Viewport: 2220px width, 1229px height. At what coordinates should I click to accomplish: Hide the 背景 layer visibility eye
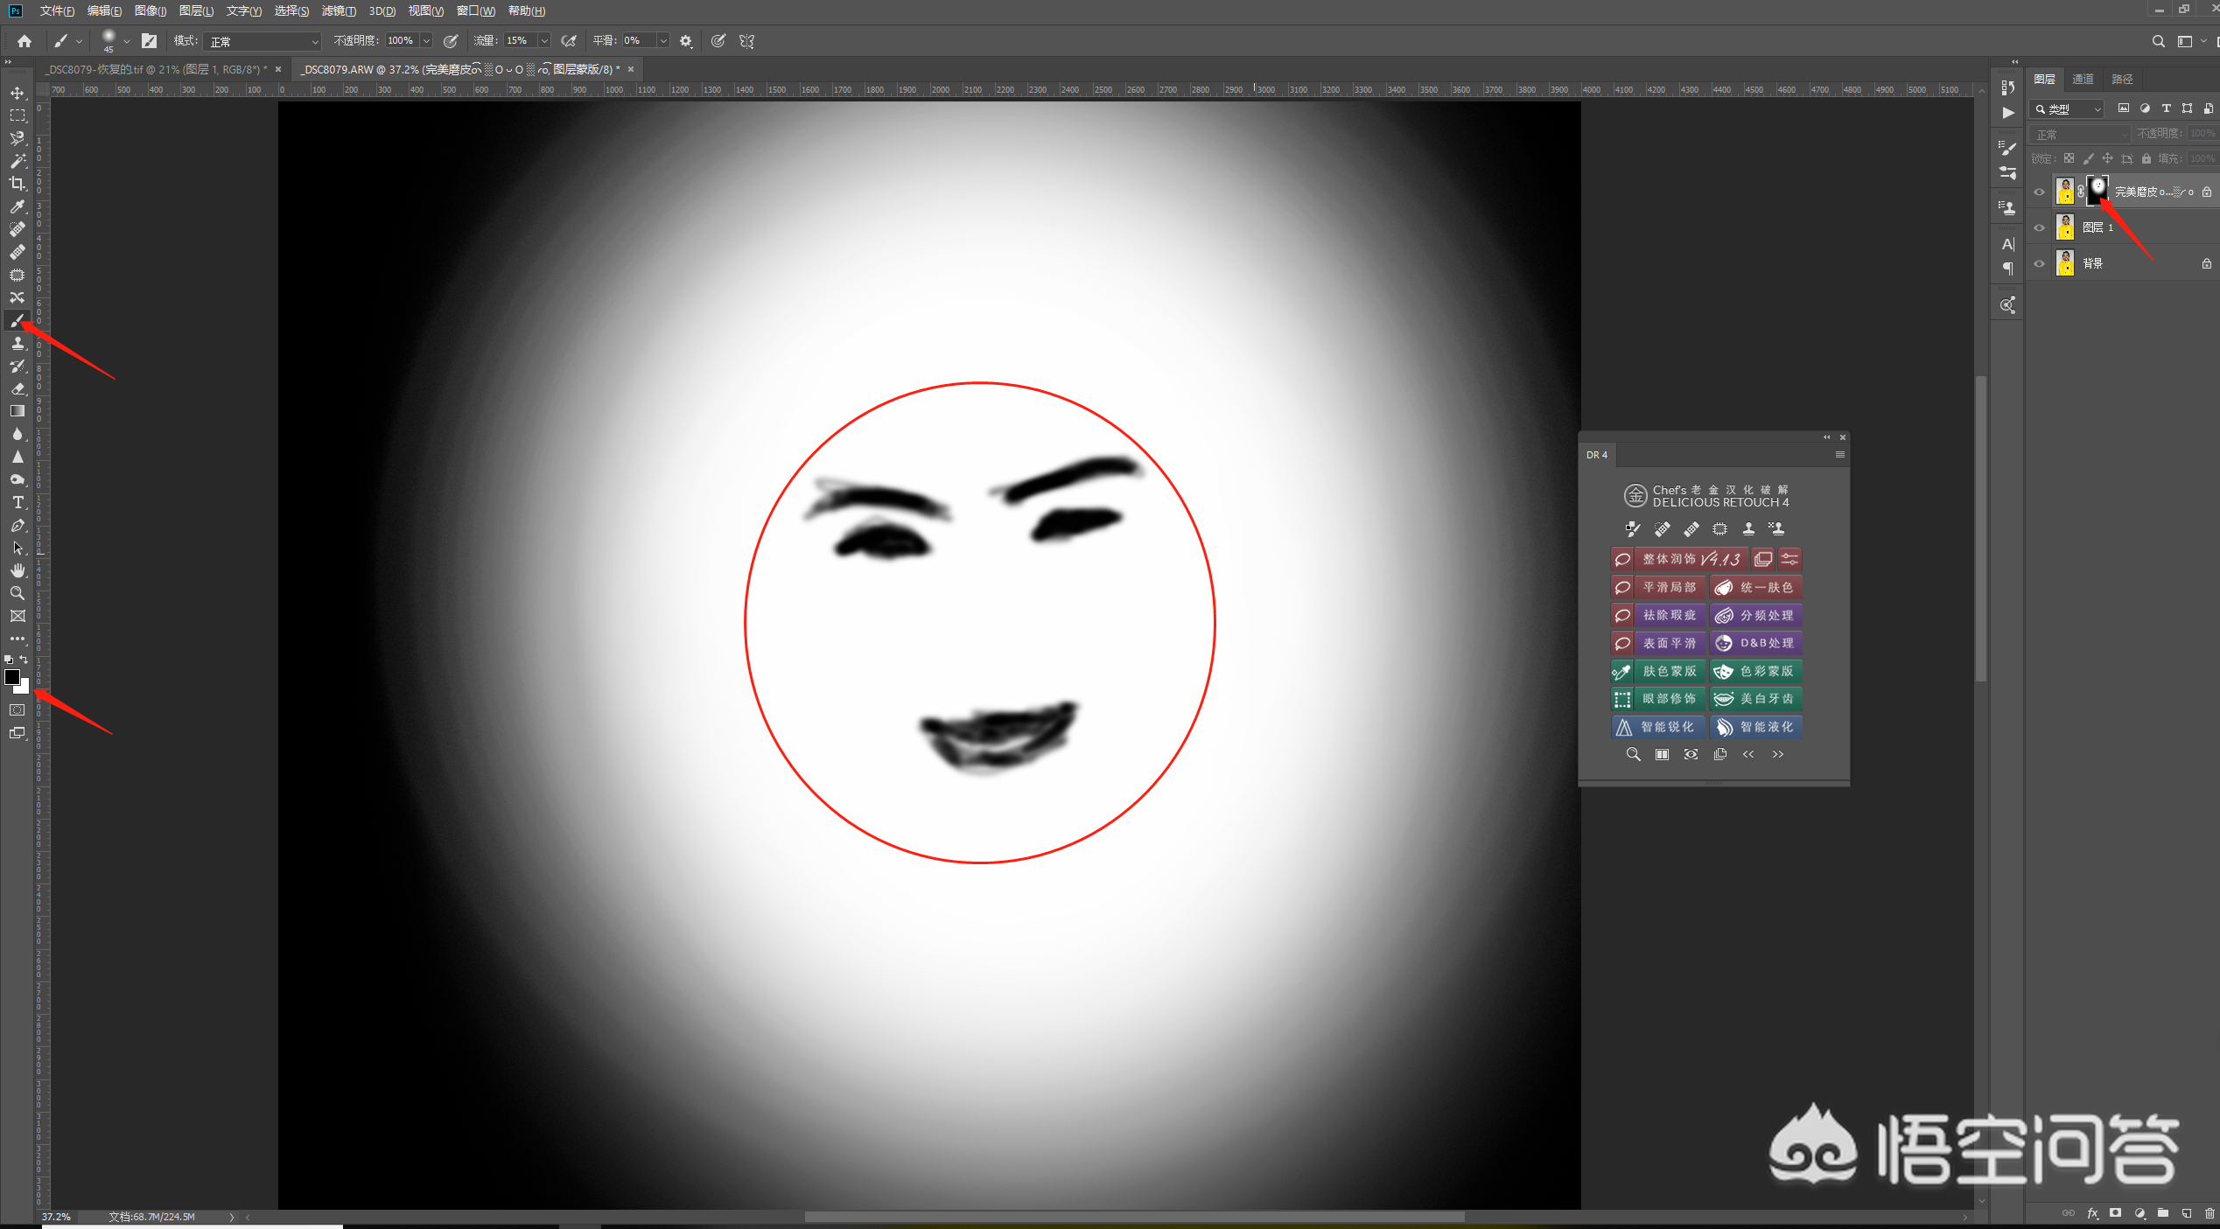click(x=2040, y=263)
